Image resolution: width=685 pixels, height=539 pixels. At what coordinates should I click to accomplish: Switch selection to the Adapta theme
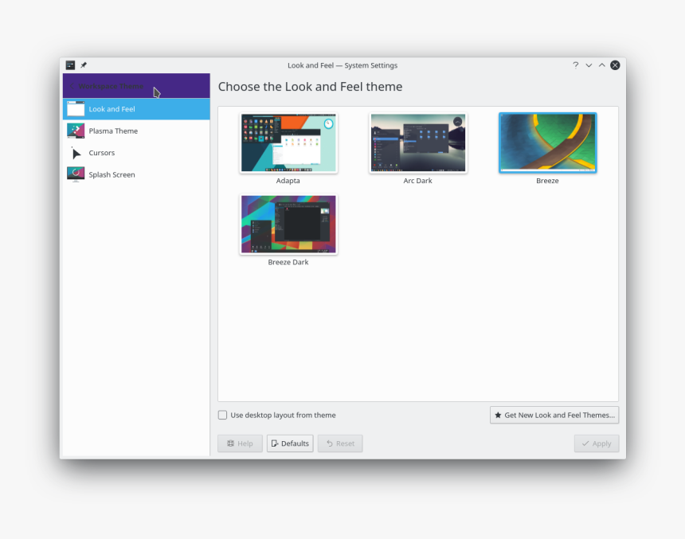288,143
